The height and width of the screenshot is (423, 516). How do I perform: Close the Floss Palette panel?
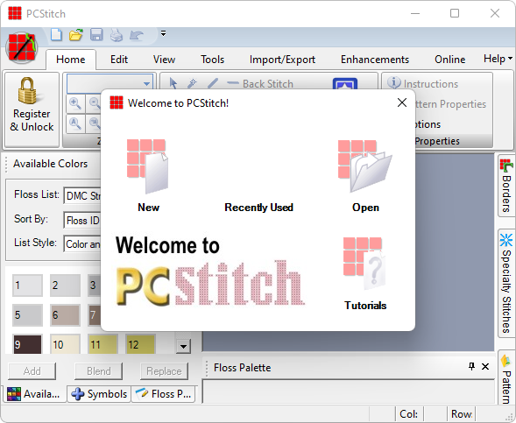(485, 366)
